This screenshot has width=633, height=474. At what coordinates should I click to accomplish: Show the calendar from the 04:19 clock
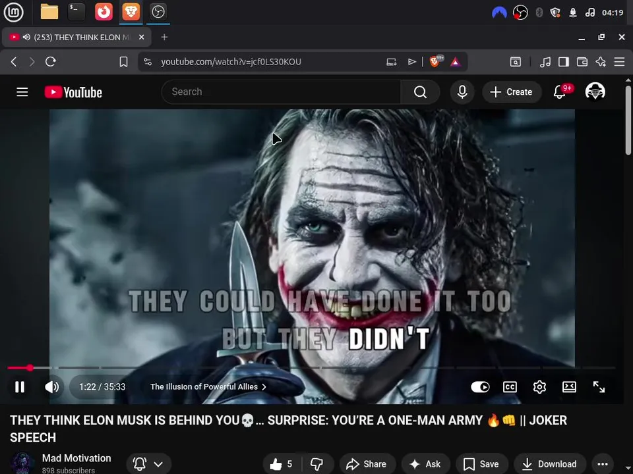pyautogui.click(x=613, y=13)
